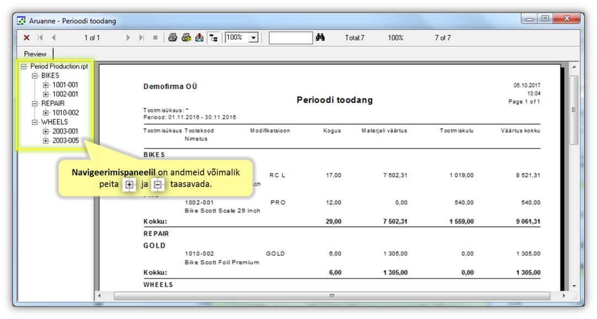This screenshot has height=319, width=597.
Task: Click the "1 559,00" production cost total
Action: pos(461,221)
